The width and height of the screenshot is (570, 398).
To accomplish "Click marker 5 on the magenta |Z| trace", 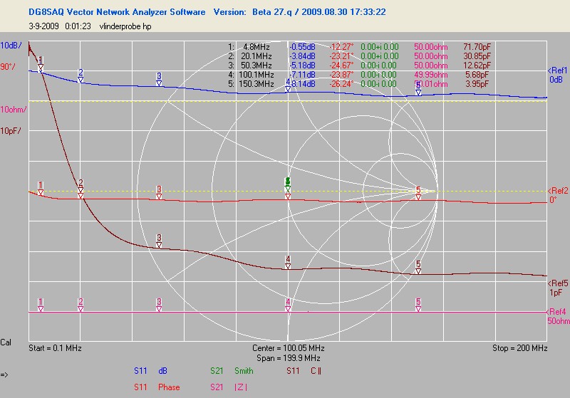I will (x=418, y=304).
